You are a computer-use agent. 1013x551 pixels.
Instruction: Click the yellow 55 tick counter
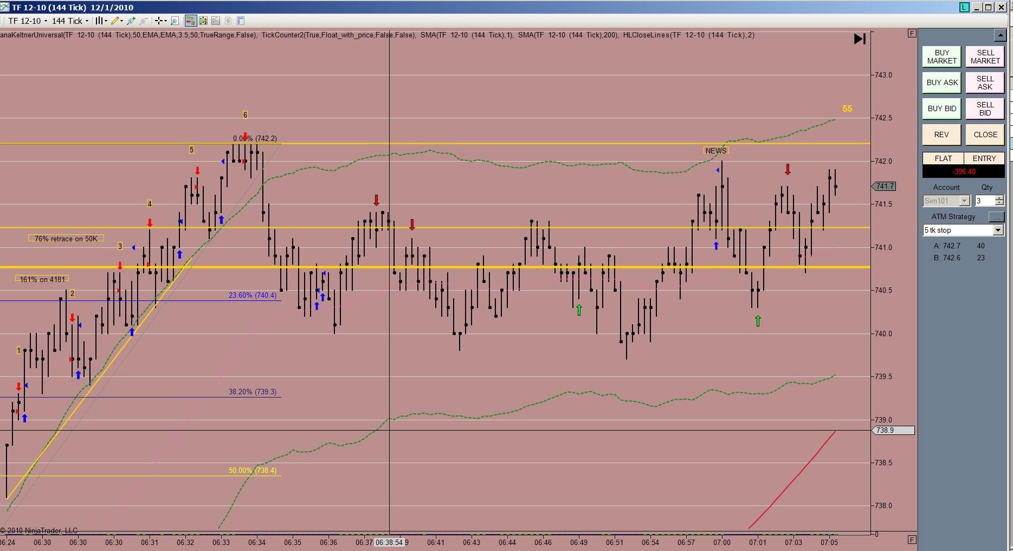[x=847, y=108]
